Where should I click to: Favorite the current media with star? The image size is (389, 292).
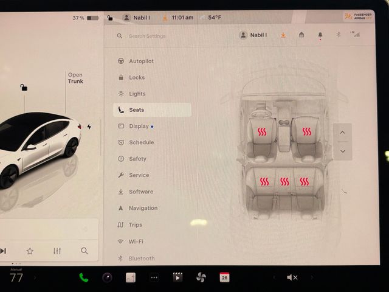coord(30,251)
